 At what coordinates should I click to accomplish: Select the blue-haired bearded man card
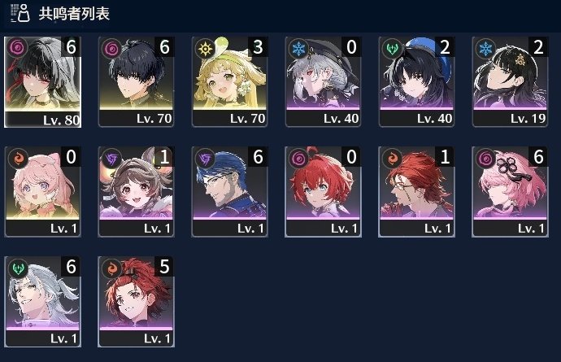tap(230, 192)
